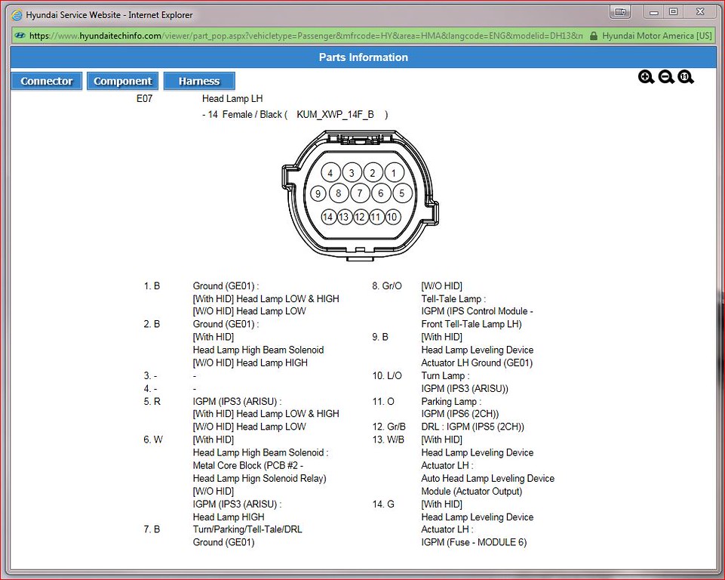Click the '5. R' pin label

coord(152,401)
